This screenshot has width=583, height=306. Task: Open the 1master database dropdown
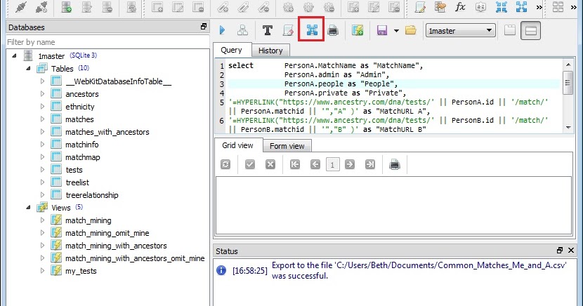tap(460, 31)
